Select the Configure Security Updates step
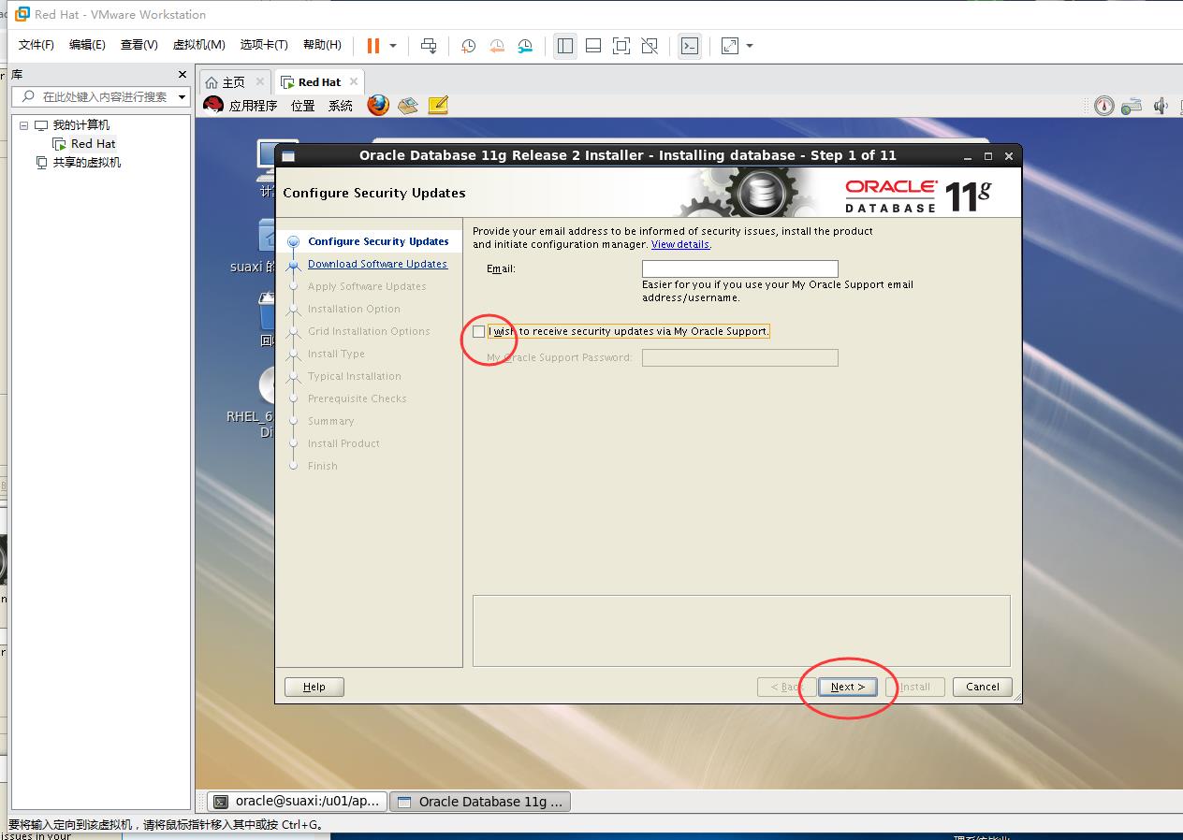Image resolution: width=1183 pixels, height=840 pixels. coord(378,241)
